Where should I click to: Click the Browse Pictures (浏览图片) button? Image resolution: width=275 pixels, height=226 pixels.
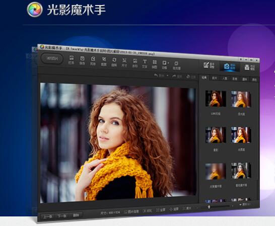tap(52, 58)
